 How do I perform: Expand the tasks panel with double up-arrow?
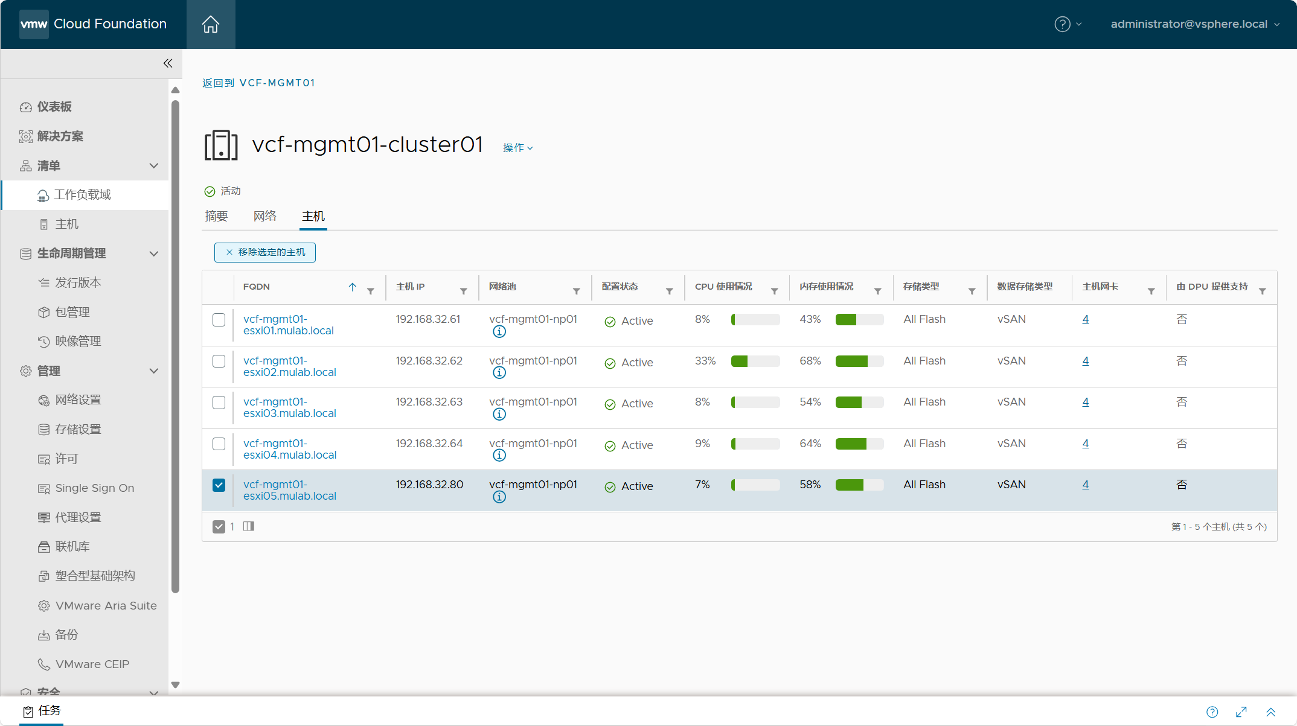1271,712
